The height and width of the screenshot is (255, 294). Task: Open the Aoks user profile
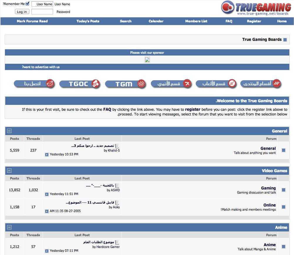pyautogui.click(x=116, y=207)
